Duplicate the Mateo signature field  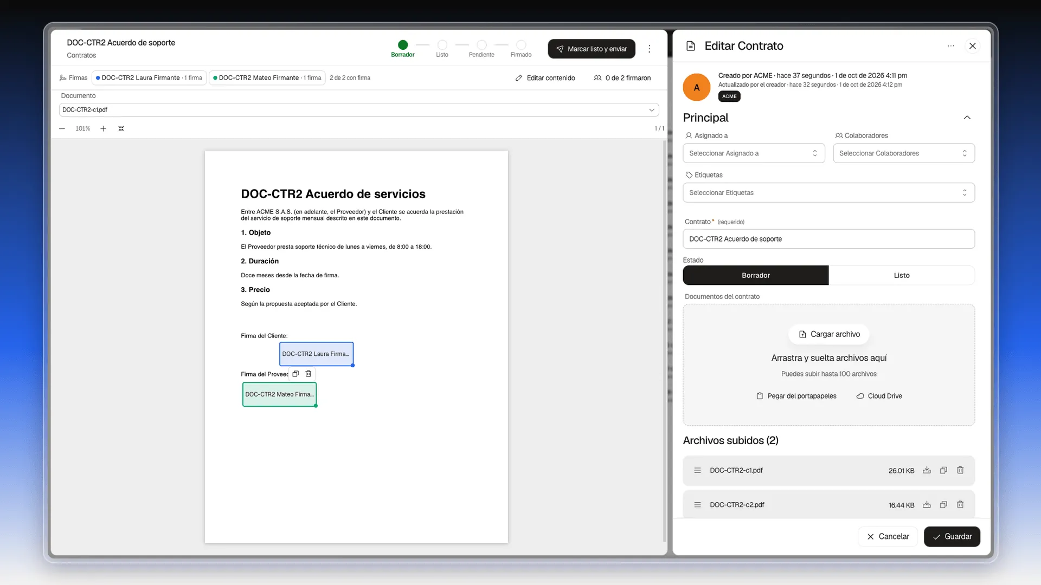(x=295, y=374)
